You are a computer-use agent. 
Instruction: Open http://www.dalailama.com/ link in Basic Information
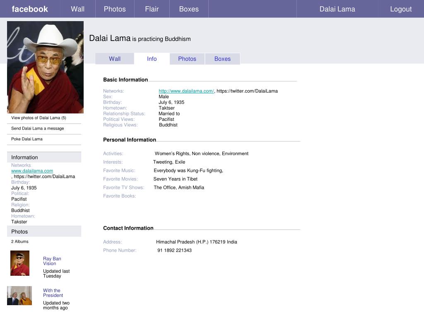186,91
